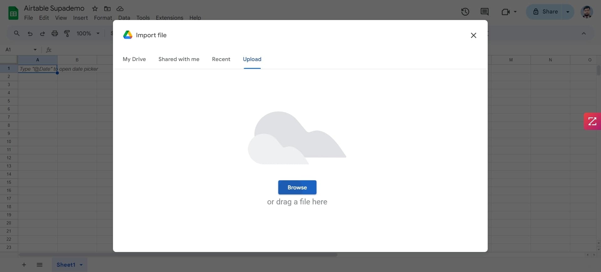Open the Extensions menu
The height and width of the screenshot is (272, 601).
click(x=169, y=18)
